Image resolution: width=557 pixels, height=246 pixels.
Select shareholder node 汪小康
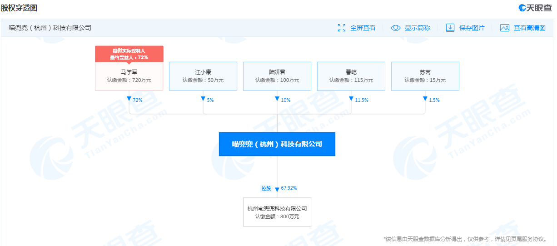click(203, 76)
